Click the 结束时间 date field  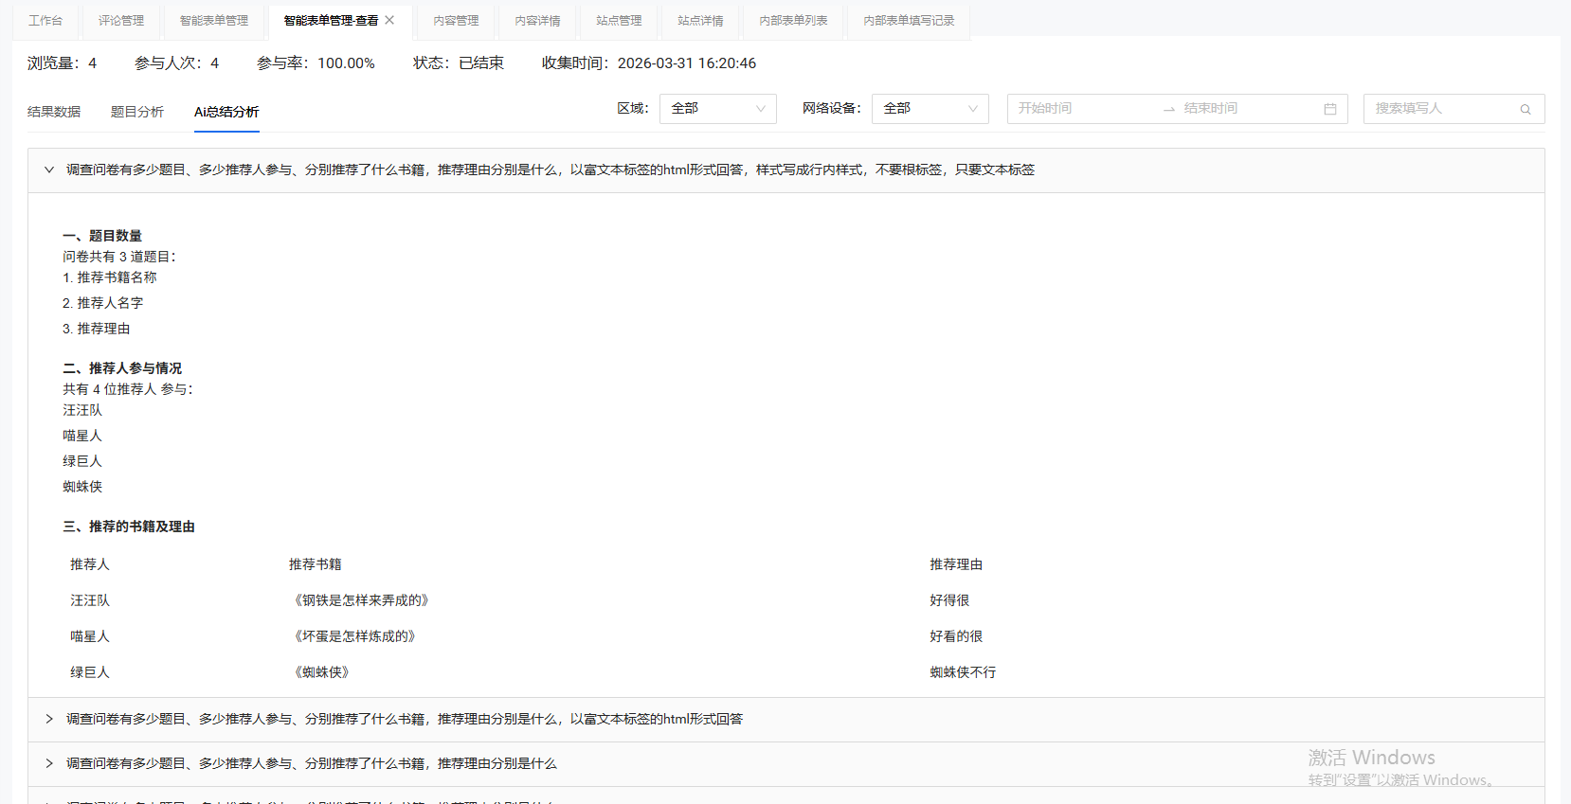tap(1241, 109)
